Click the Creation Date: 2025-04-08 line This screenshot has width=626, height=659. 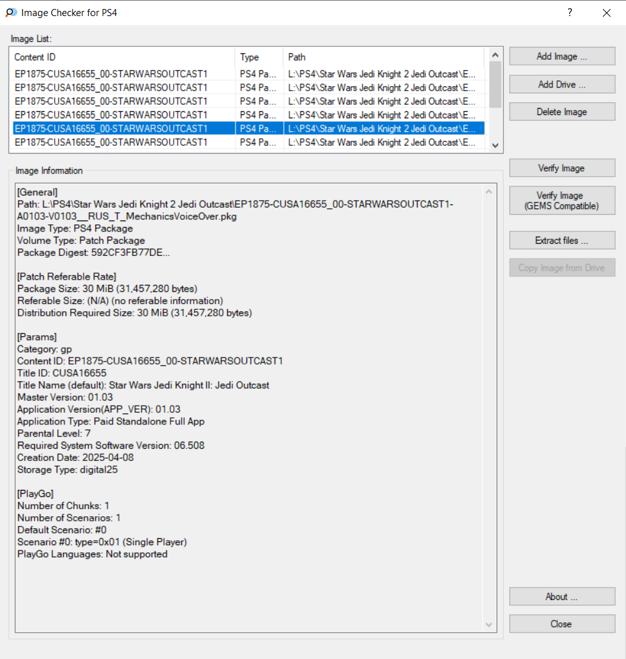pyautogui.click(x=75, y=458)
